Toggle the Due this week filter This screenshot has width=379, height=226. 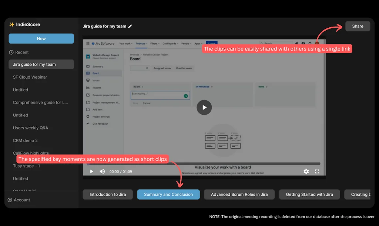pyautogui.click(x=184, y=68)
